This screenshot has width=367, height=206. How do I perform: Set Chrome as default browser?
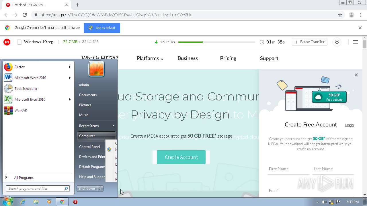(x=102, y=28)
